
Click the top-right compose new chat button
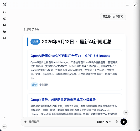click(x=135, y=5)
